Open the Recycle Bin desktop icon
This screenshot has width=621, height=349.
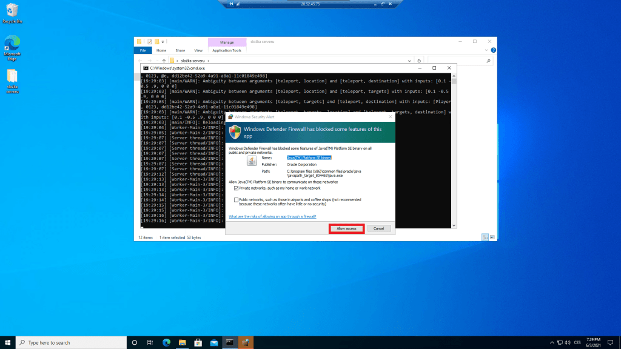12,13
